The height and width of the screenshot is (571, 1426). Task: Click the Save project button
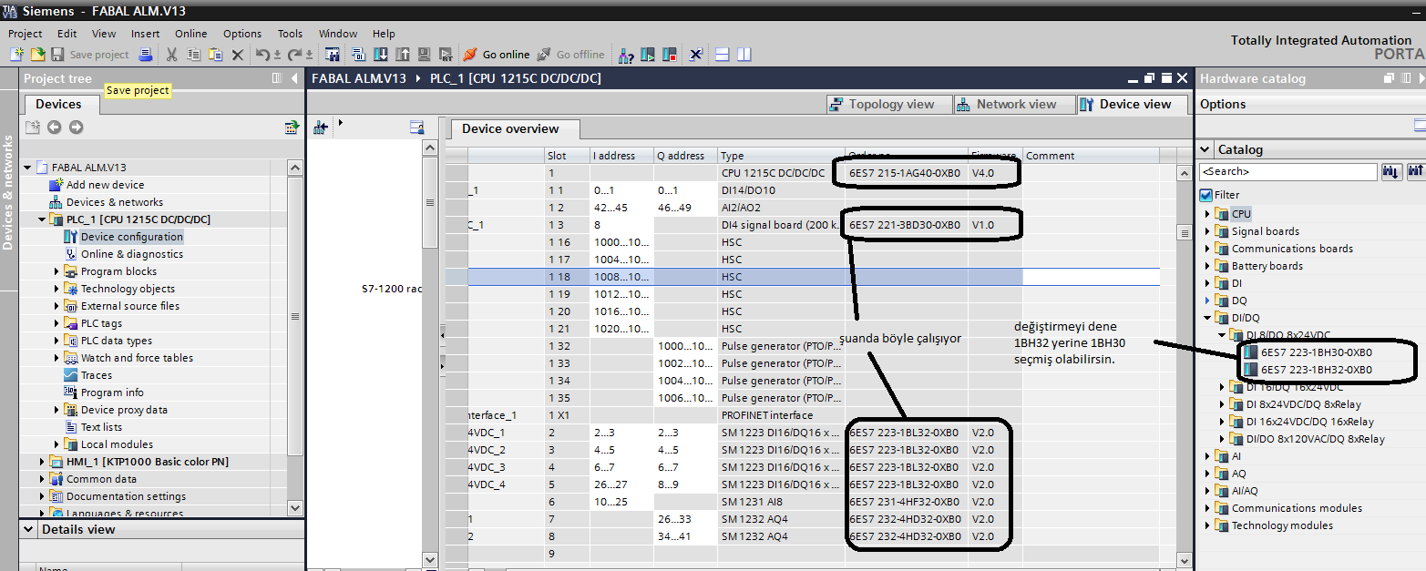coord(90,55)
